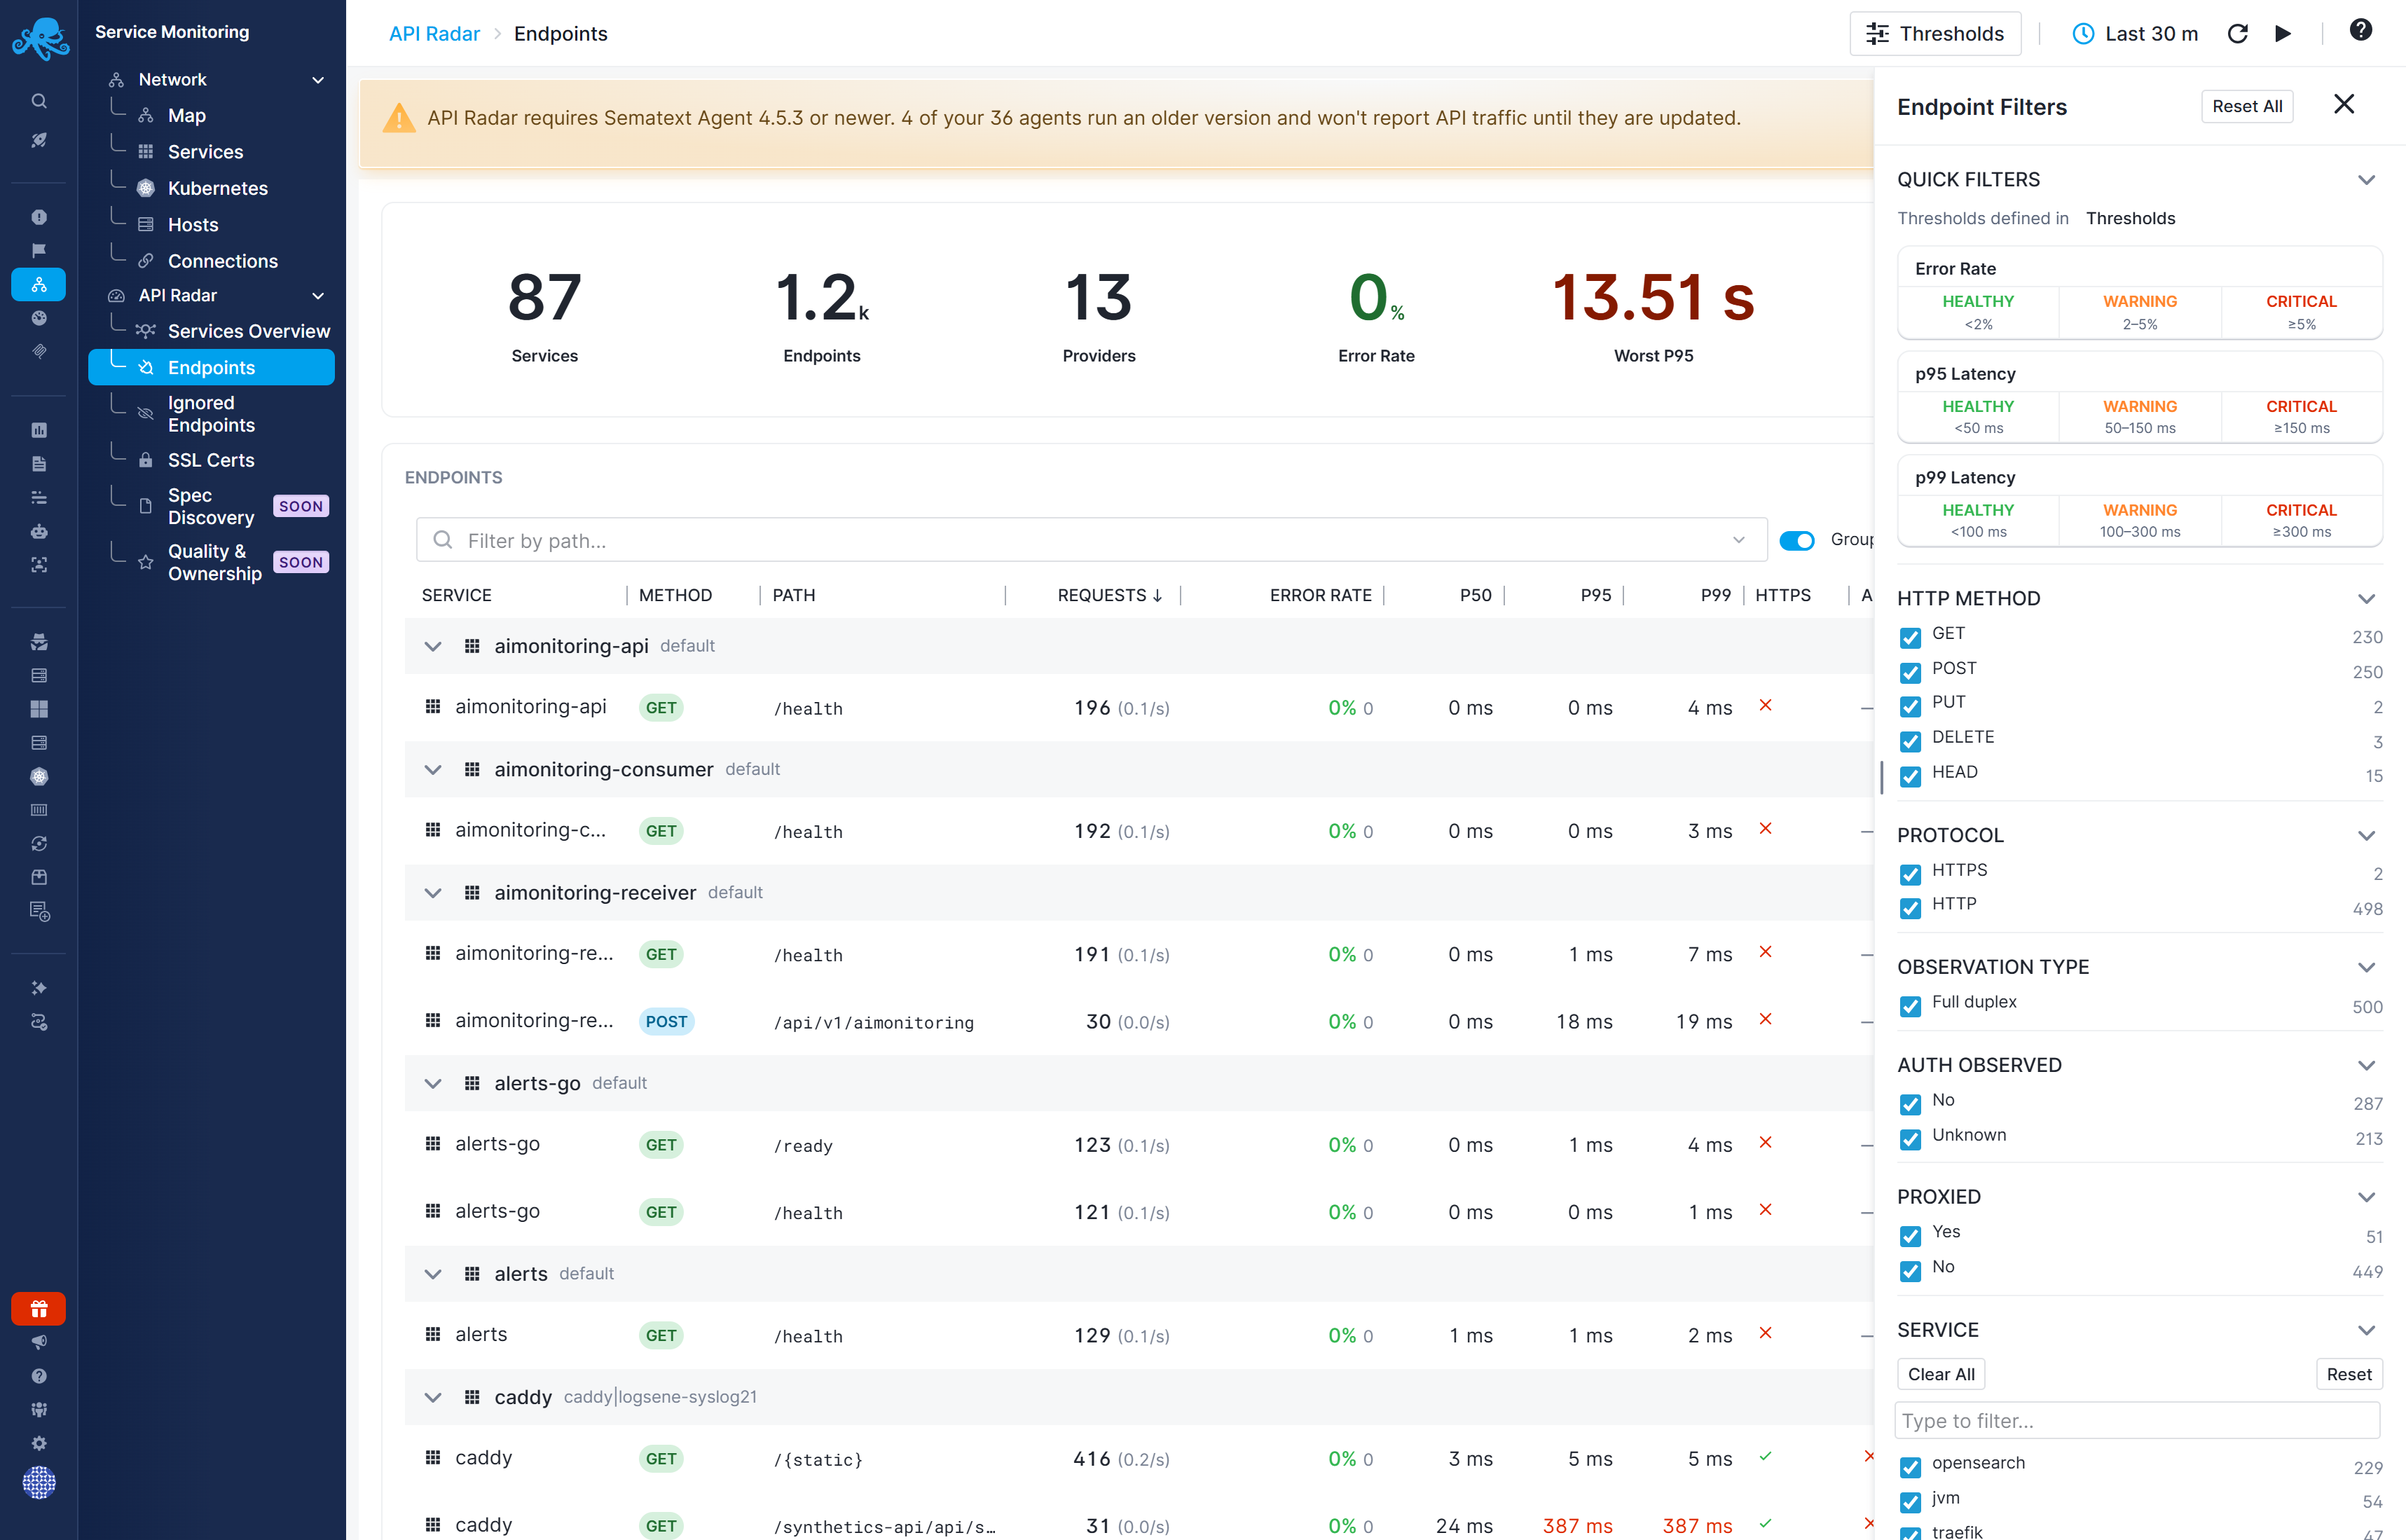The width and height of the screenshot is (2406, 1540).
Task: Uncheck the POST method checkbox
Action: 1911,672
